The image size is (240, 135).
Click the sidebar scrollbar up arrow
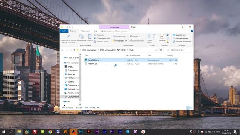click(80, 55)
